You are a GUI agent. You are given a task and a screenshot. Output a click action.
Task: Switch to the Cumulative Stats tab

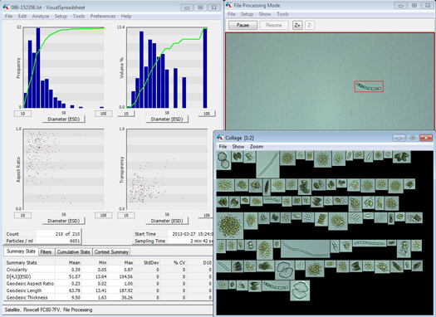tap(73, 252)
